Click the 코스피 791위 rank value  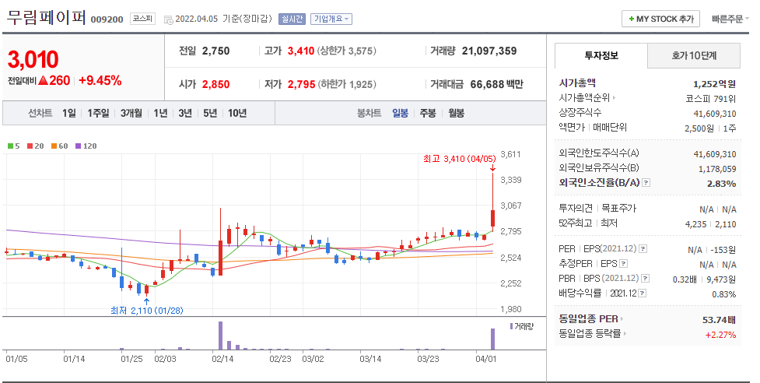(x=710, y=99)
